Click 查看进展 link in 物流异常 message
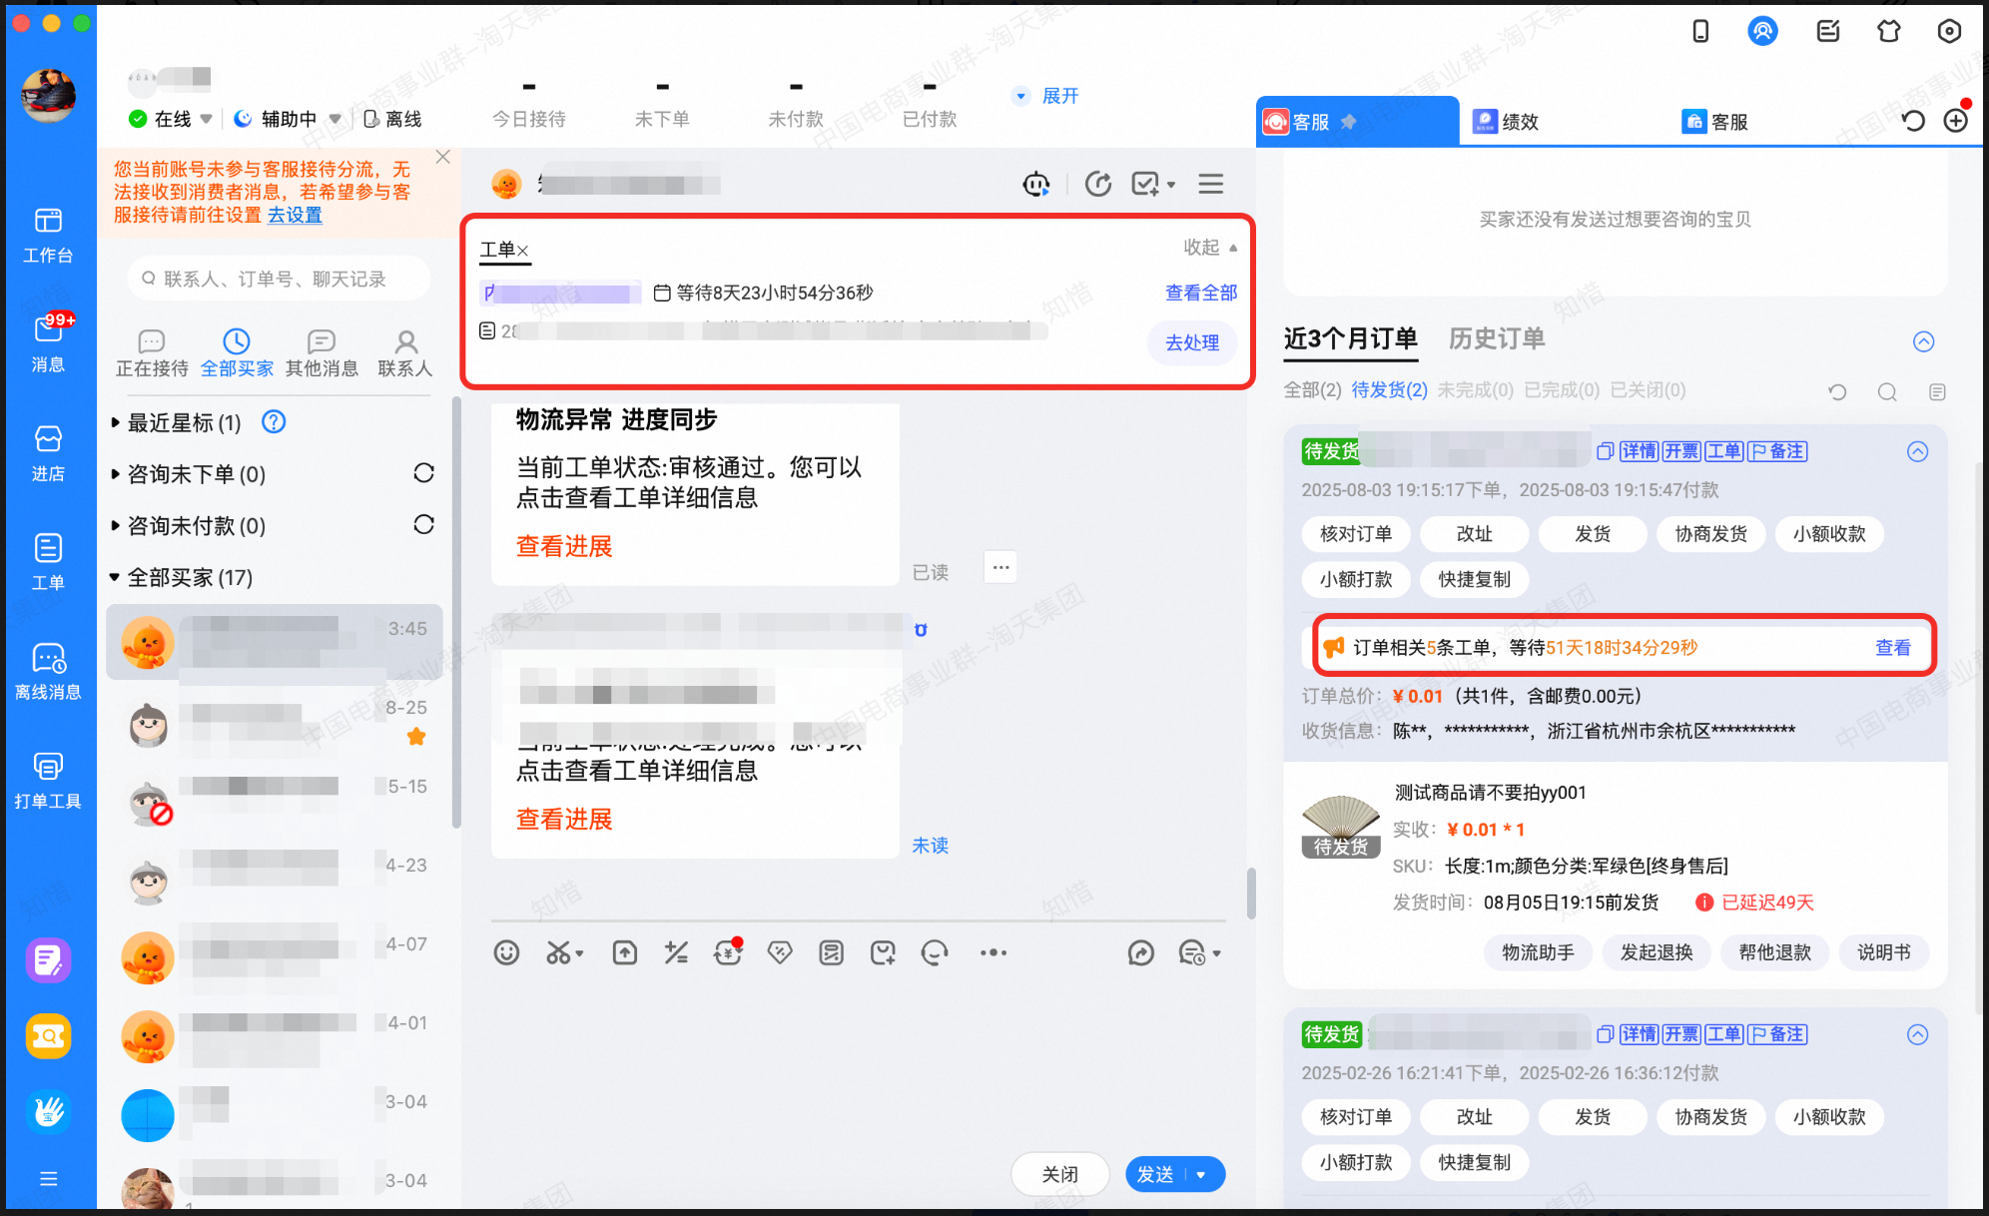This screenshot has height=1216, width=1989. pyautogui.click(x=564, y=546)
